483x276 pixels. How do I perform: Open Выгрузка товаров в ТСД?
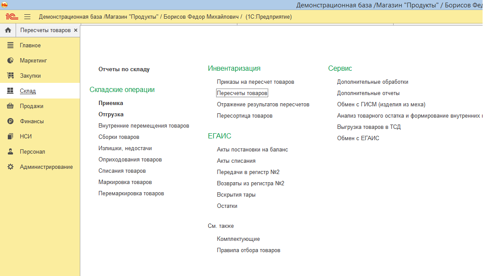click(369, 127)
